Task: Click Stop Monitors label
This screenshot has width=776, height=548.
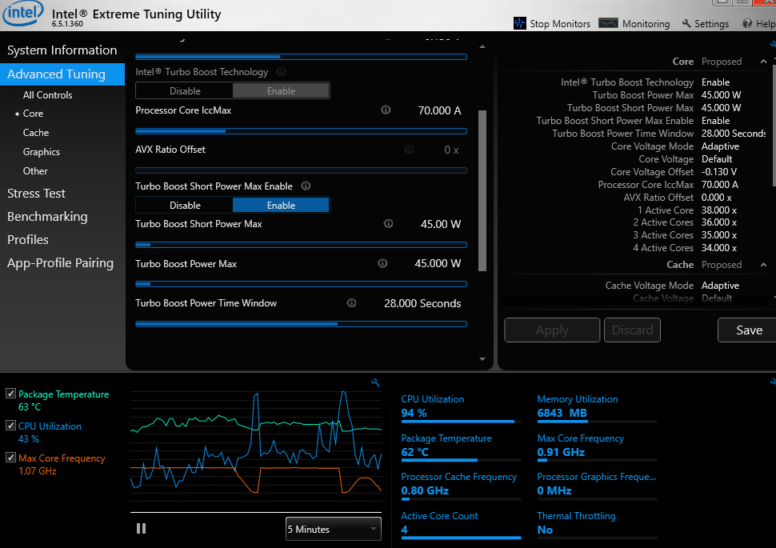Action: (x=560, y=24)
